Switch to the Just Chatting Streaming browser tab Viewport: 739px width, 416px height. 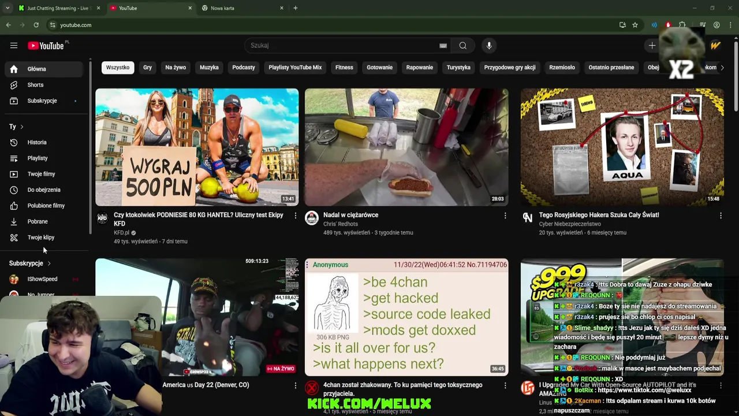[58, 8]
